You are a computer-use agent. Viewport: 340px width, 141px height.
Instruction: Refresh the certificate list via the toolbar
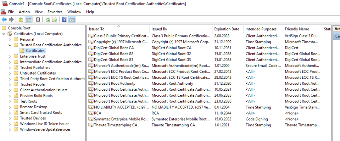[x=48, y=20]
